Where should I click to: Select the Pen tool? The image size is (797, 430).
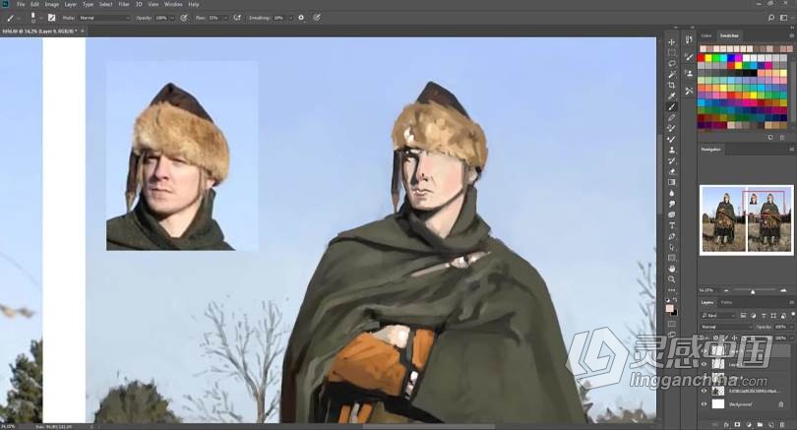pos(671,236)
